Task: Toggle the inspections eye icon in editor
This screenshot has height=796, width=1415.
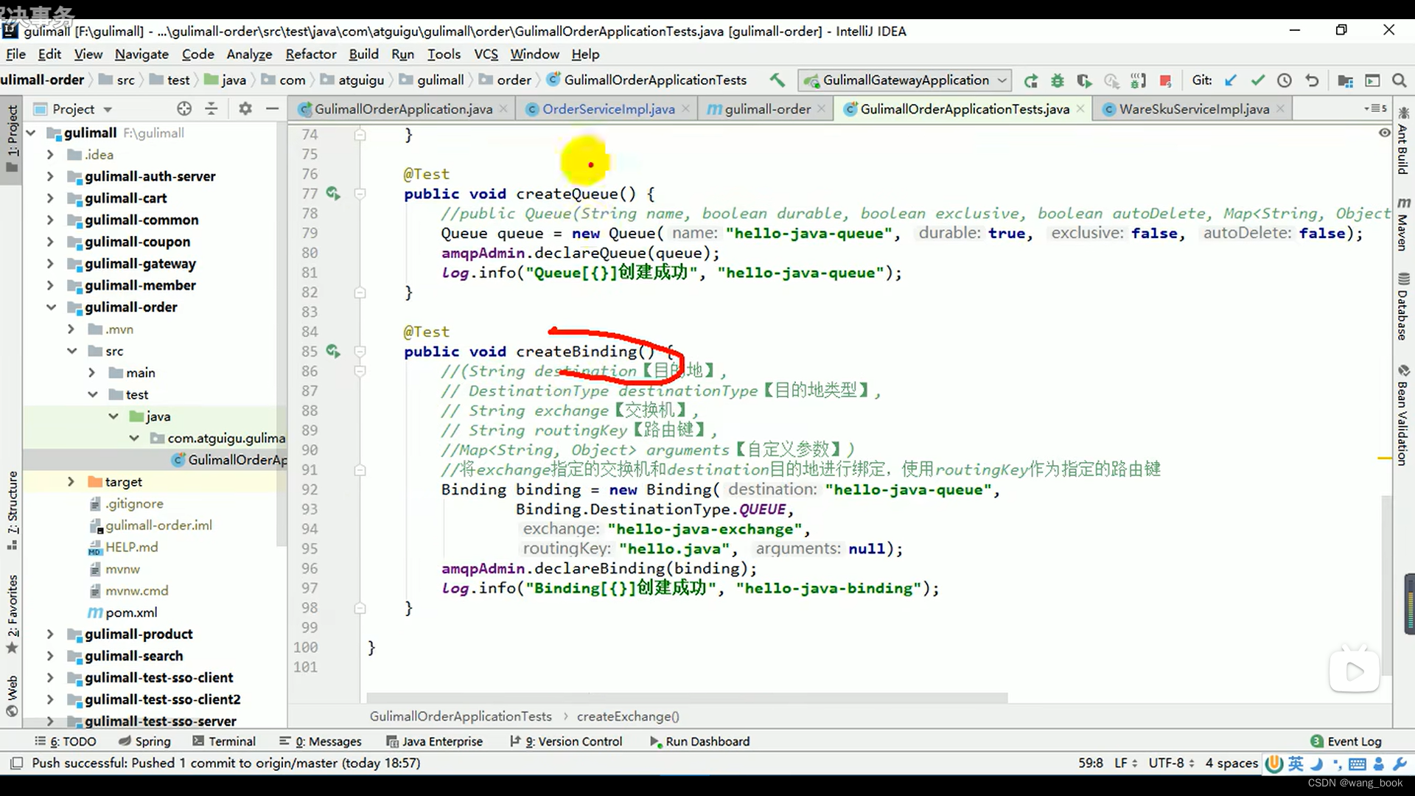Action: 1385,133
